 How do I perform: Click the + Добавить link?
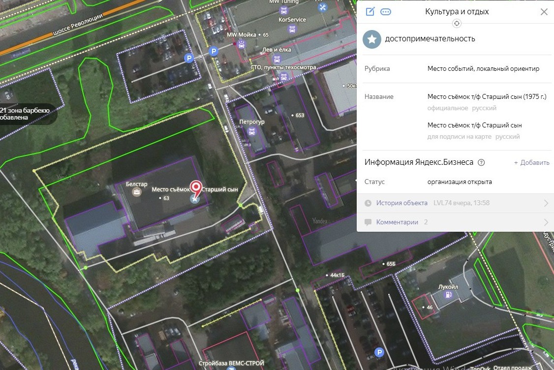pos(531,162)
